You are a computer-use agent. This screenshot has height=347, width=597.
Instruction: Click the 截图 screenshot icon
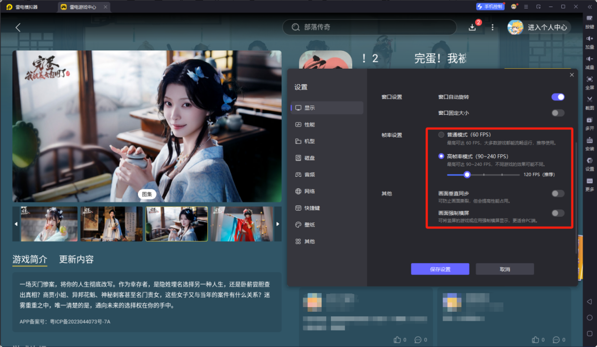click(x=589, y=103)
